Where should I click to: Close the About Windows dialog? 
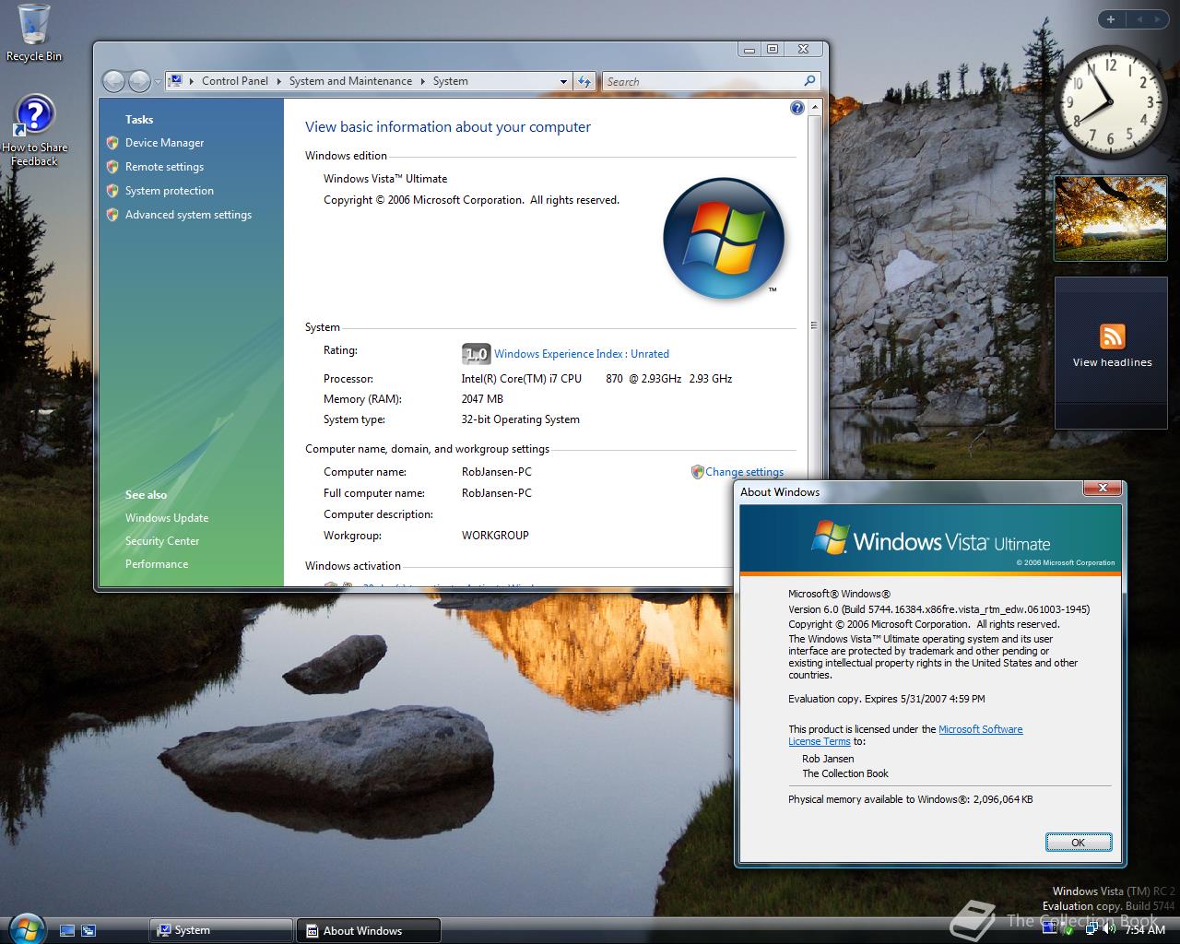pyautogui.click(x=1102, y=488)
